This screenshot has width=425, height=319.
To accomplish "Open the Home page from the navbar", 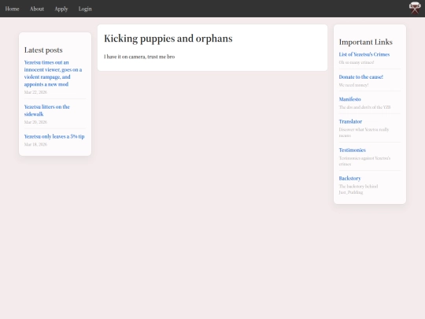I will (12, 9).
